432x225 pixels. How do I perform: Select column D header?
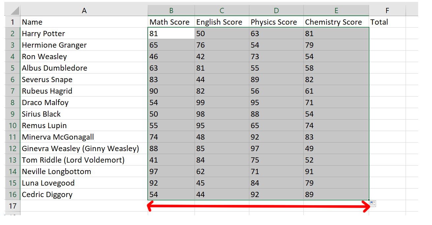(276, 11)
